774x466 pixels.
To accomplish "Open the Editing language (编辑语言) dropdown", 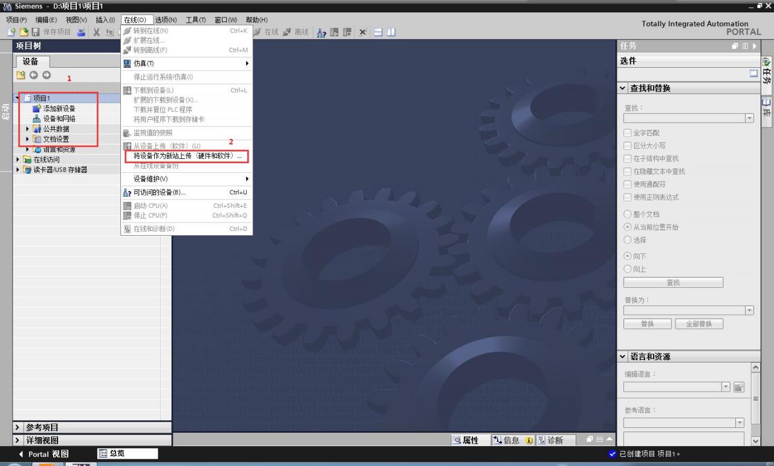I will click(x=726, y=387).
